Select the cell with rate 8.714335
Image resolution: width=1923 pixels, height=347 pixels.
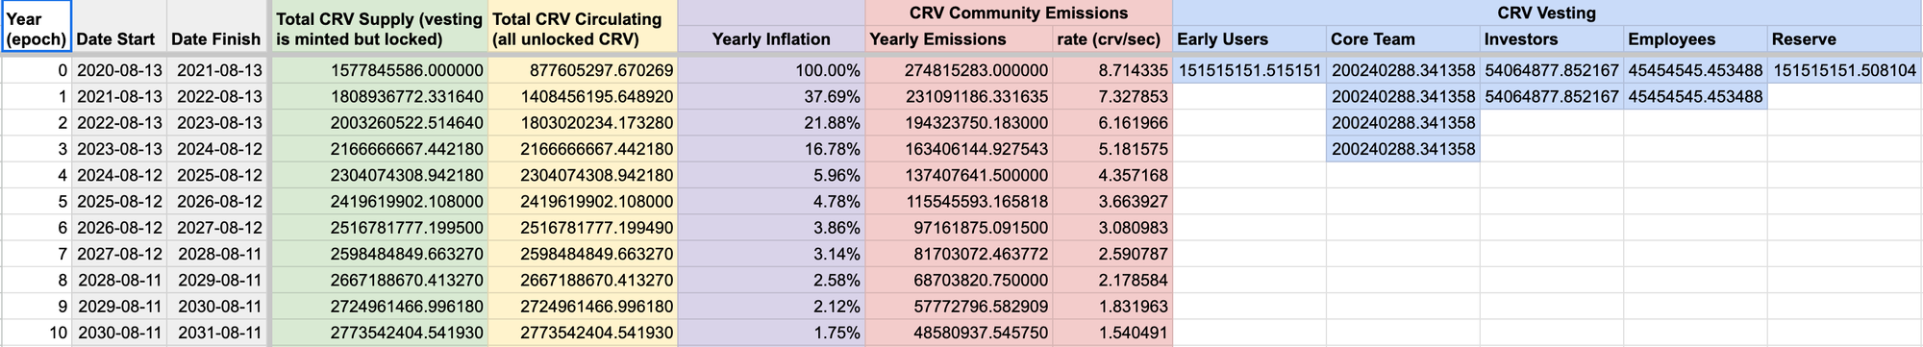[1112, 70]
